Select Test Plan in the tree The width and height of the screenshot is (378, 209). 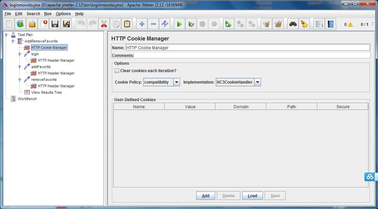click(25, 35)
